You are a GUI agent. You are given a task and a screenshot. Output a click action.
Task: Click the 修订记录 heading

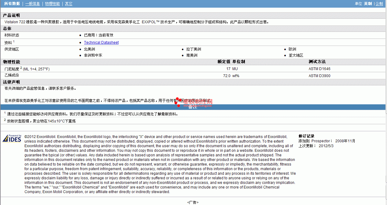(x=306, y=136)
